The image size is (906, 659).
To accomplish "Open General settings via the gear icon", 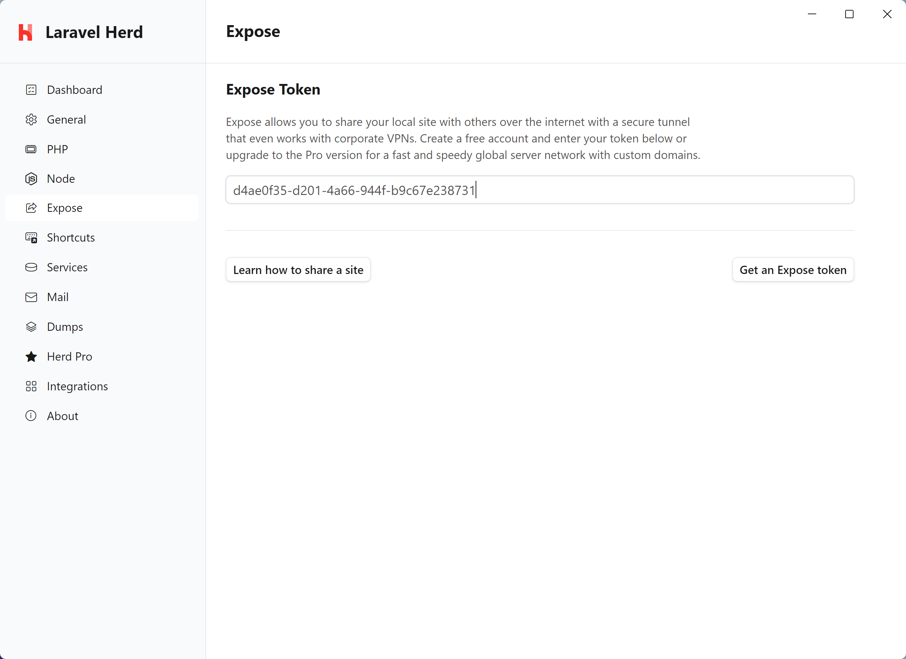I will 31,119.
